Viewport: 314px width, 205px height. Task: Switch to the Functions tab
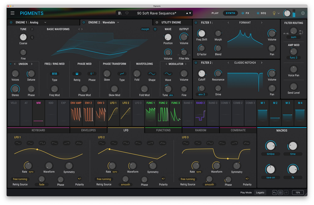(x=163, y=130)
